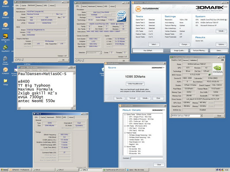This screenshot has width=230, height=172.
Task: Click the Close button in Result Details
Action: [x=159, y=165]
